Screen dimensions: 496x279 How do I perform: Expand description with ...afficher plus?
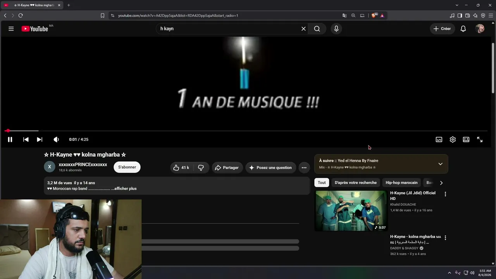point(124,189)
